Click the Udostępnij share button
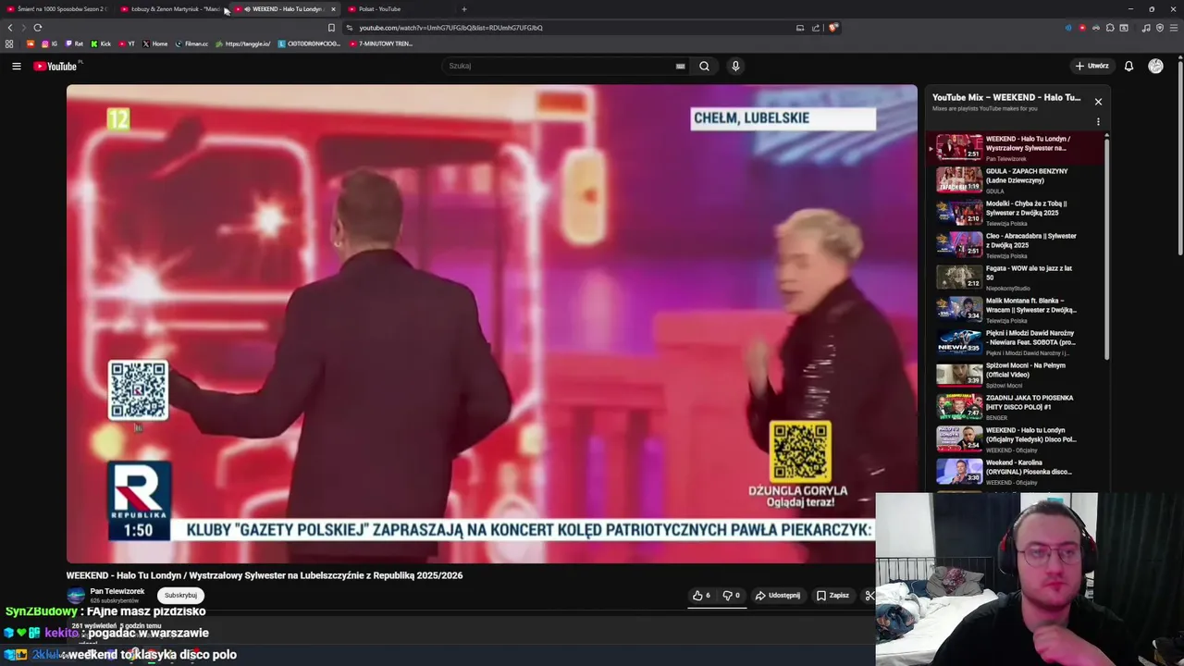 (x=778, y=596)
